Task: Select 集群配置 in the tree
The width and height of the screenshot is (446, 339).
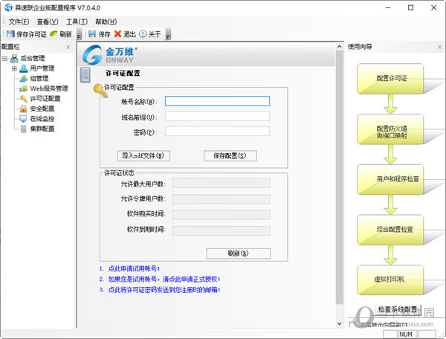Action: tap(42, 129)
